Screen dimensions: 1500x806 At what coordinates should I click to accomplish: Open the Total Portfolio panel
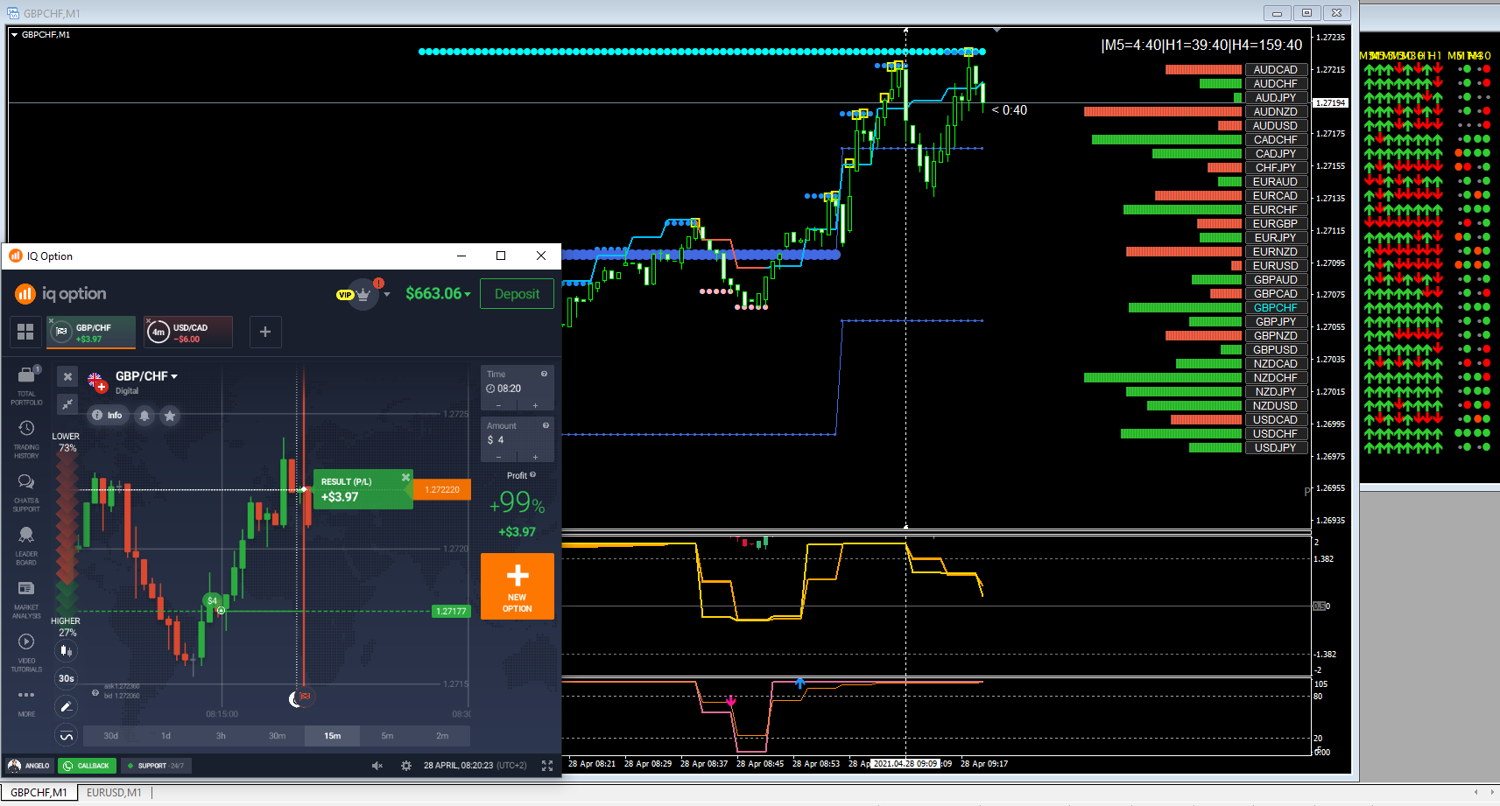(26, 384)
